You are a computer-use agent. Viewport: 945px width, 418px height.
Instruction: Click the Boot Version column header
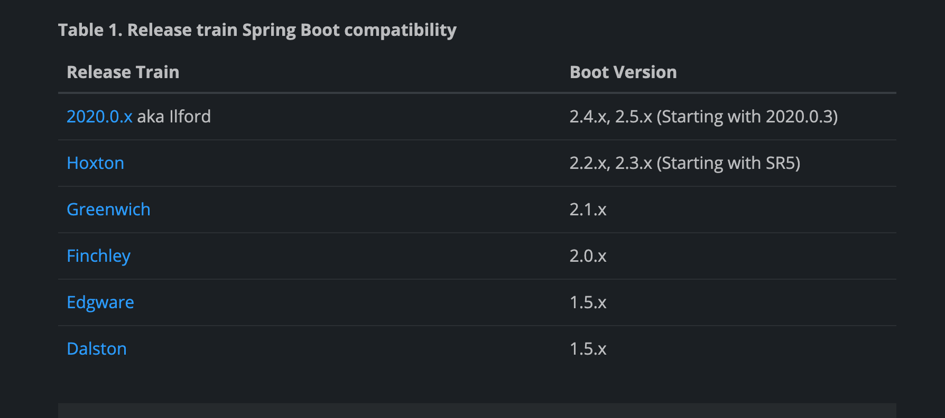623,72
